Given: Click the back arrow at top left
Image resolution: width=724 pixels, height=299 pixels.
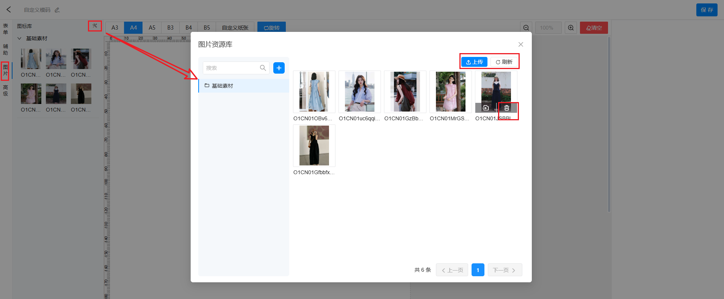Looking at the screenshot, I should pos(9,9).
